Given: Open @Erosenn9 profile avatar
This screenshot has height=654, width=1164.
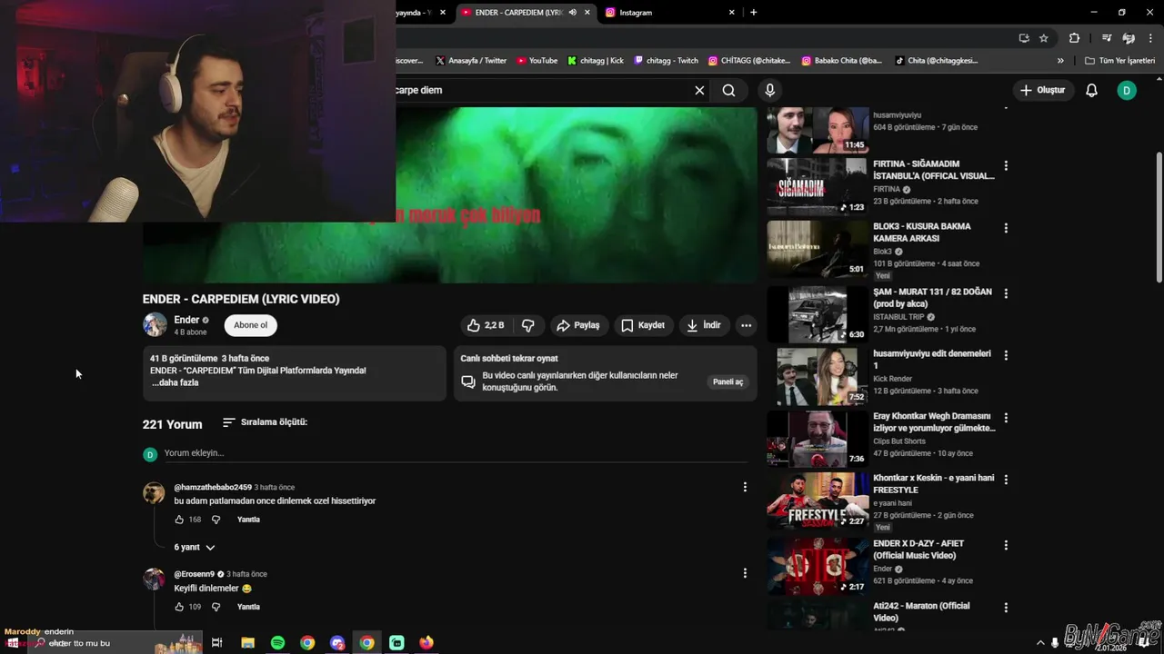Looking at the screenshot, I should coord(154,579).
